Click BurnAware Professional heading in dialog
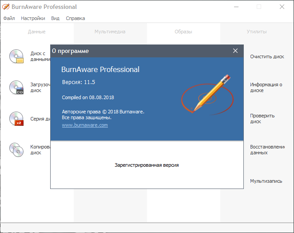The width and height of the screenshot is (294, 233). click(100, 69)
